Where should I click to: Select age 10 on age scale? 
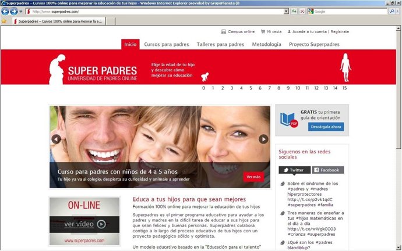pyautogui.click(x=298, y=88)
